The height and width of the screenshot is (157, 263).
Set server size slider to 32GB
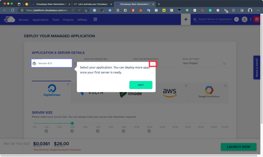click(x=162, y=123)
